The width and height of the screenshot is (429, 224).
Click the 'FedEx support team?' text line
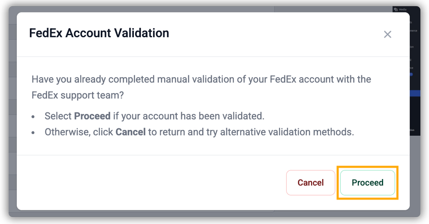[78, 95]
